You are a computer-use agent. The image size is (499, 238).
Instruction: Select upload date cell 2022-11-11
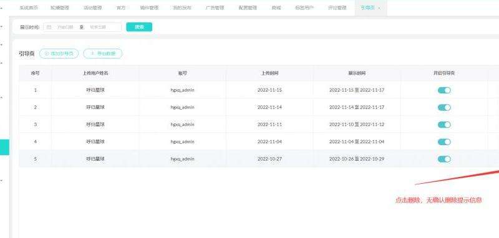270,125
